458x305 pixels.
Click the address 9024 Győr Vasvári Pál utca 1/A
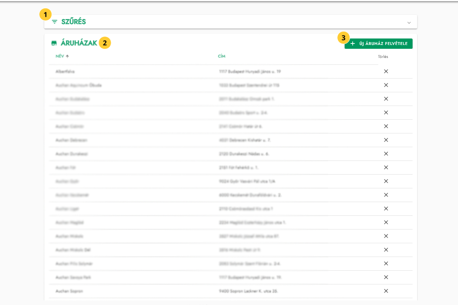pyautogui.click(x=247, y=181)
